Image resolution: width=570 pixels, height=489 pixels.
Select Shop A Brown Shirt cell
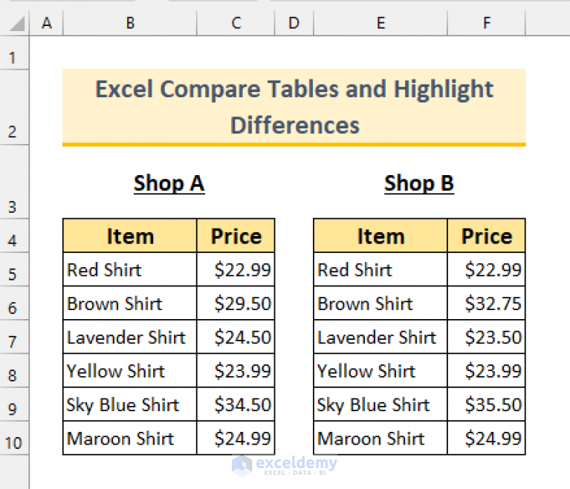click(x=130, y=303)
